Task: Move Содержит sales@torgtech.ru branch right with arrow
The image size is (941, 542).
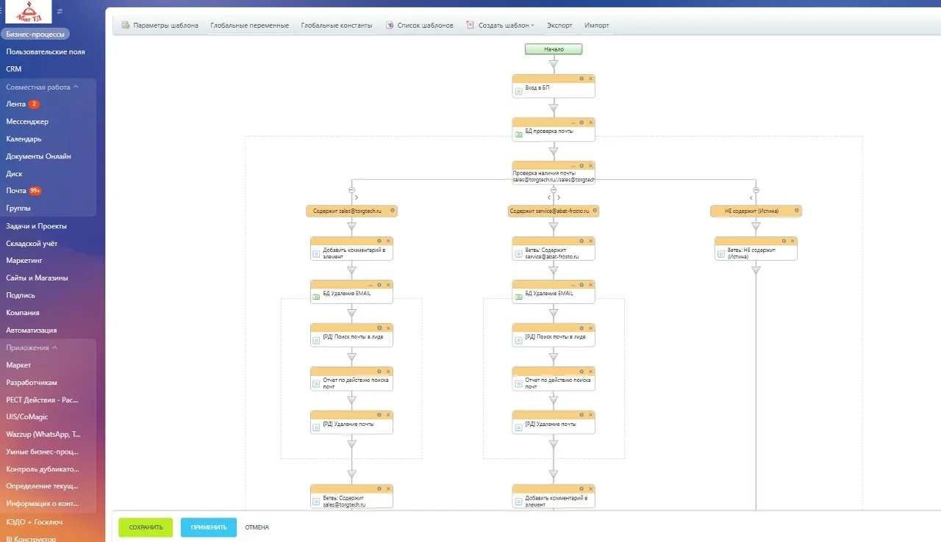Action: click(357, 197)
